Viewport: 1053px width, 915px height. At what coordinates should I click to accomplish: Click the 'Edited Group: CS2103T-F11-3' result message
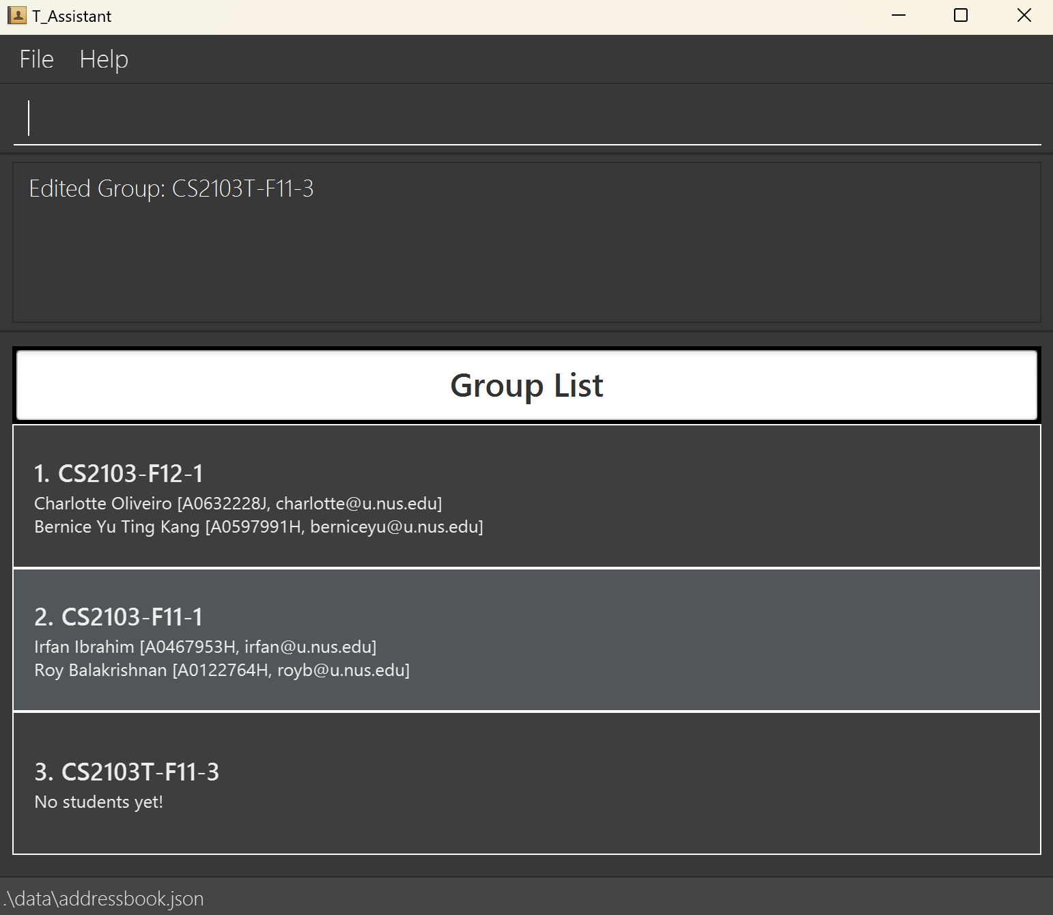point(171,188)
